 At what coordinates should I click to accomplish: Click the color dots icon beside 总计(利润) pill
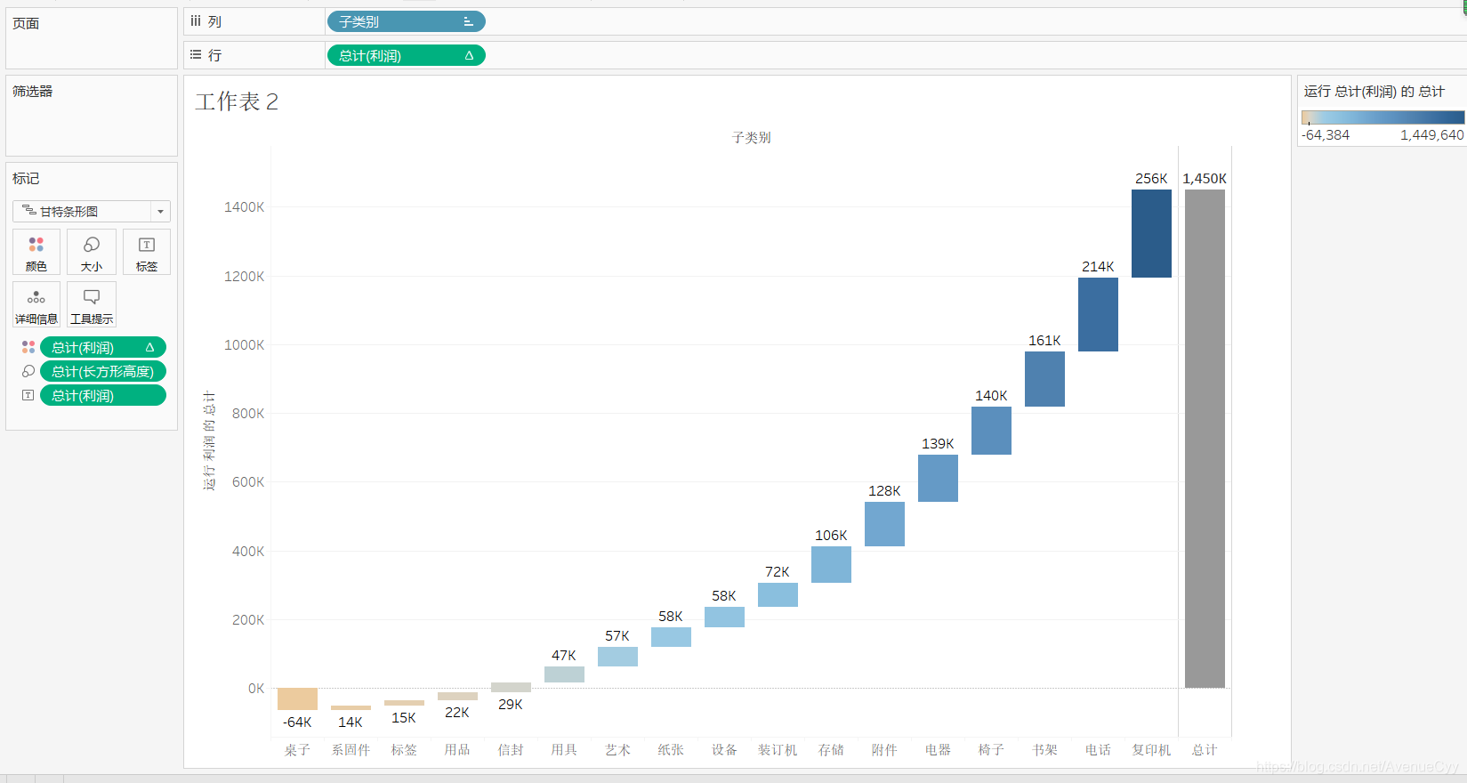click(28, 347)
